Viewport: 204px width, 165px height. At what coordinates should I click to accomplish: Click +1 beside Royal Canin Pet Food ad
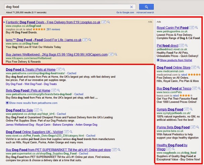(x=192, y=28)
